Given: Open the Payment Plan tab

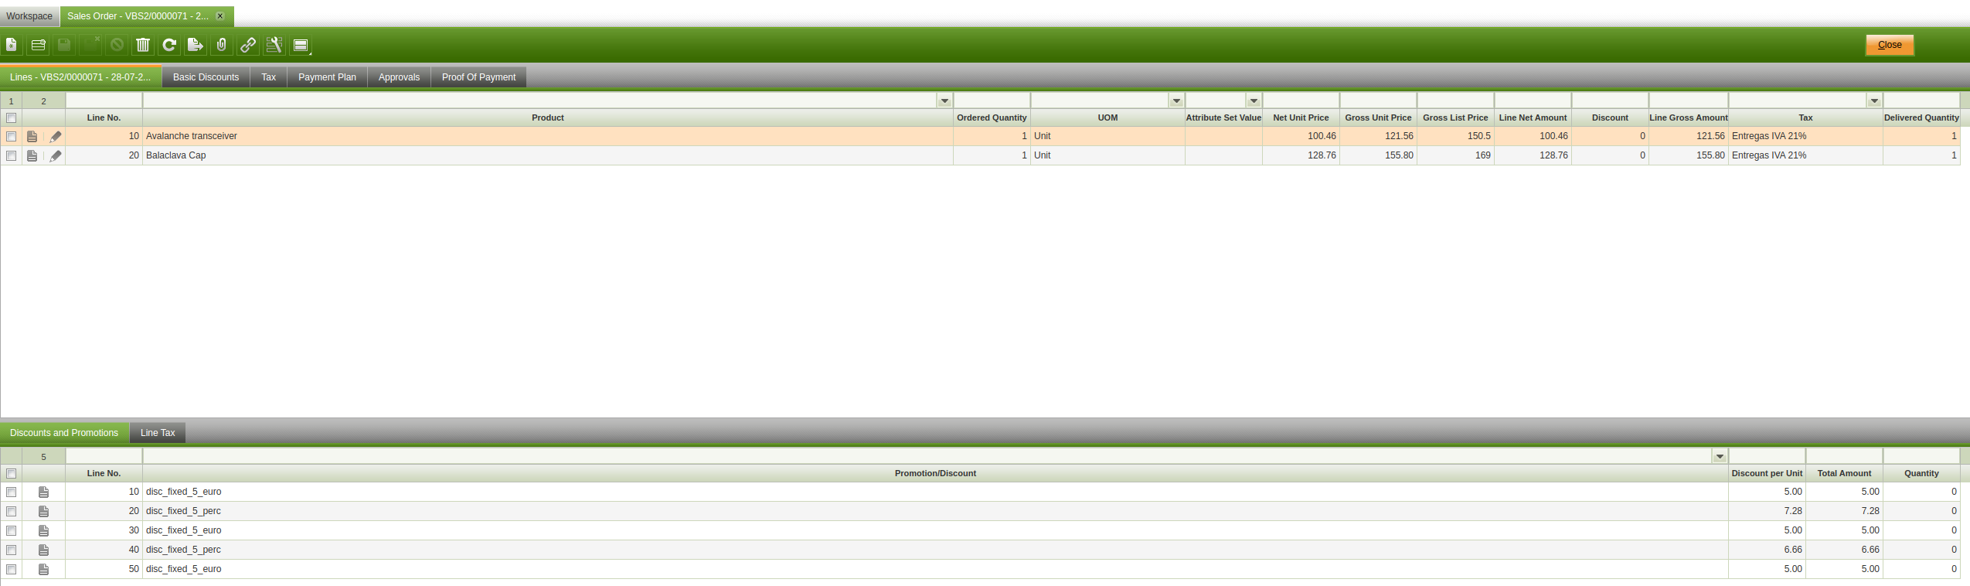Looking at the screenshot, I should pyautogui.click(x=328, y=77).
